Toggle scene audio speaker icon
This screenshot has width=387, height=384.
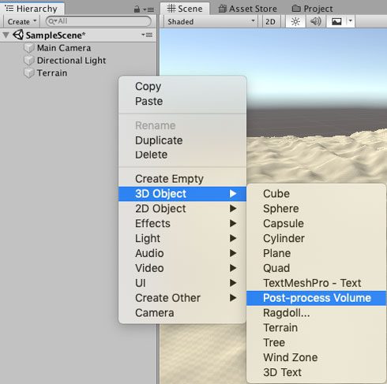315,21
